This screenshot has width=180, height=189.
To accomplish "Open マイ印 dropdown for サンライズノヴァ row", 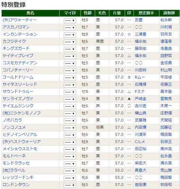I will (70, 99).
